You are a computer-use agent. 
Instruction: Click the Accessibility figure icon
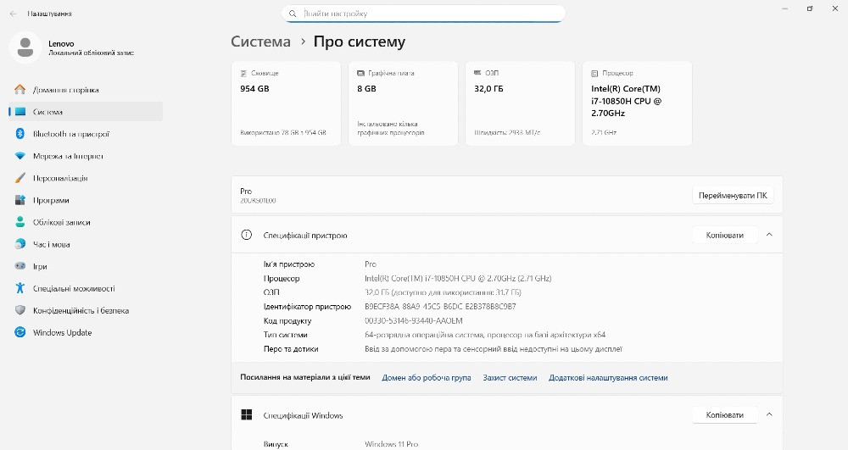pos(20,288)
